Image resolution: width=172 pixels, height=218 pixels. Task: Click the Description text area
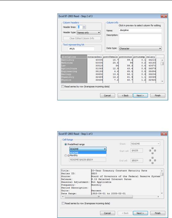(140, 39)
